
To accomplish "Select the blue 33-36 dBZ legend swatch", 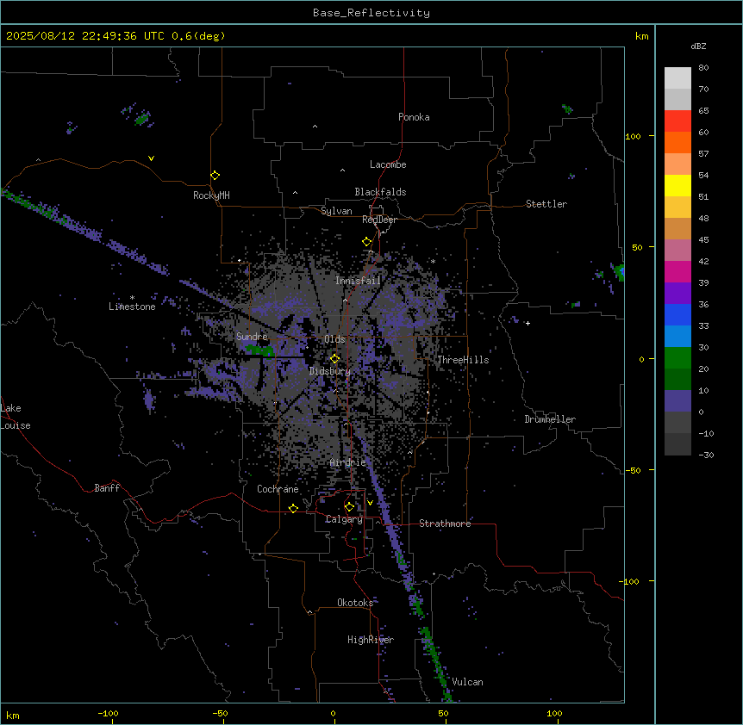I will (677, 314).
